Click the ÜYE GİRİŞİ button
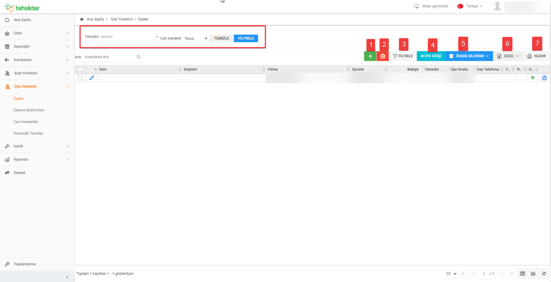This screenshot has height=282, width=551. (x=431, y=56)
